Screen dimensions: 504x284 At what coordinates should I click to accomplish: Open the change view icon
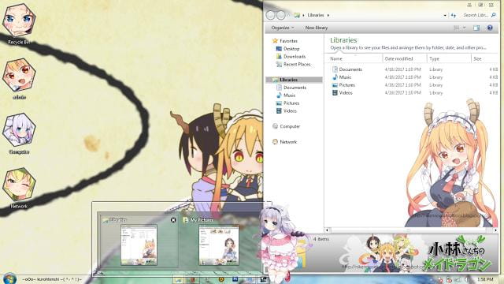[x=457, y=28]
